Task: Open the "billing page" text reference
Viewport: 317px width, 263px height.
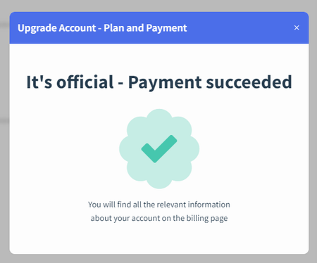Action: pos(207,218)
